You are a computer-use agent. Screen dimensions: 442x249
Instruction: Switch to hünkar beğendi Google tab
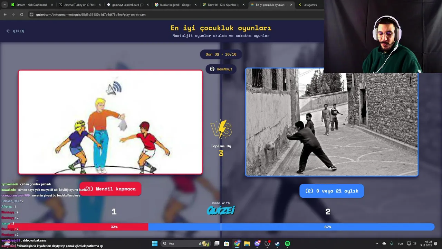coord(175,5)
